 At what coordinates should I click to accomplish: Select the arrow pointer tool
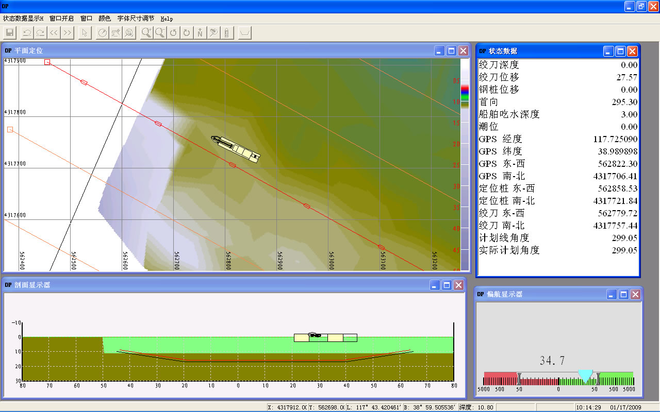pos(85,33)
